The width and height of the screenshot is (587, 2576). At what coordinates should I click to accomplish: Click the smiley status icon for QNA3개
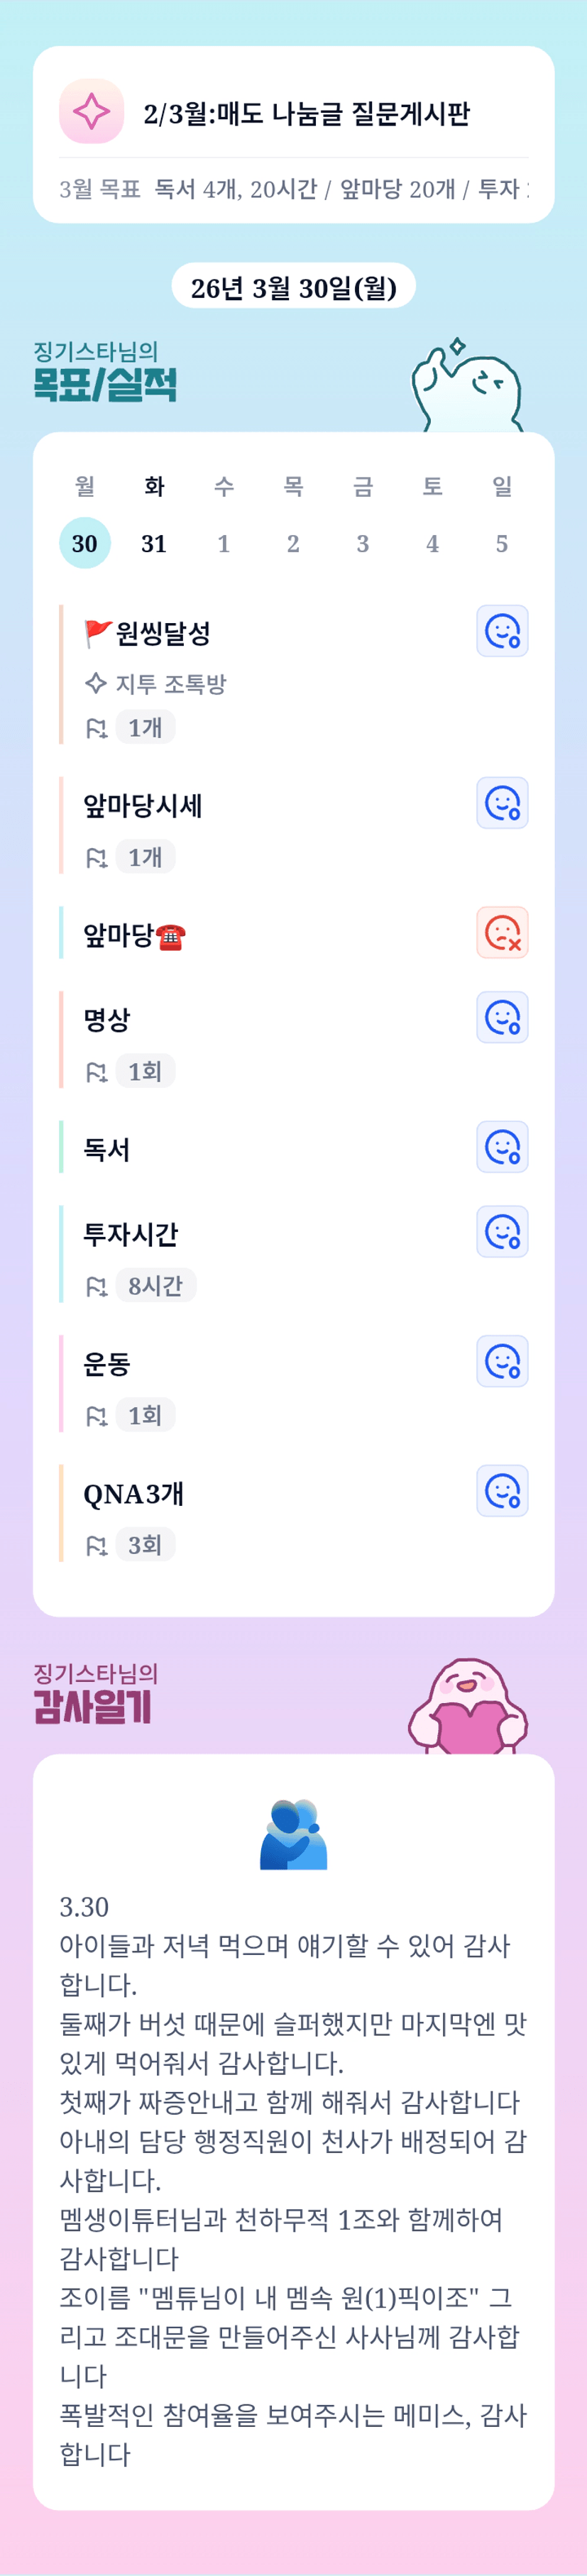click(502, 1491)
